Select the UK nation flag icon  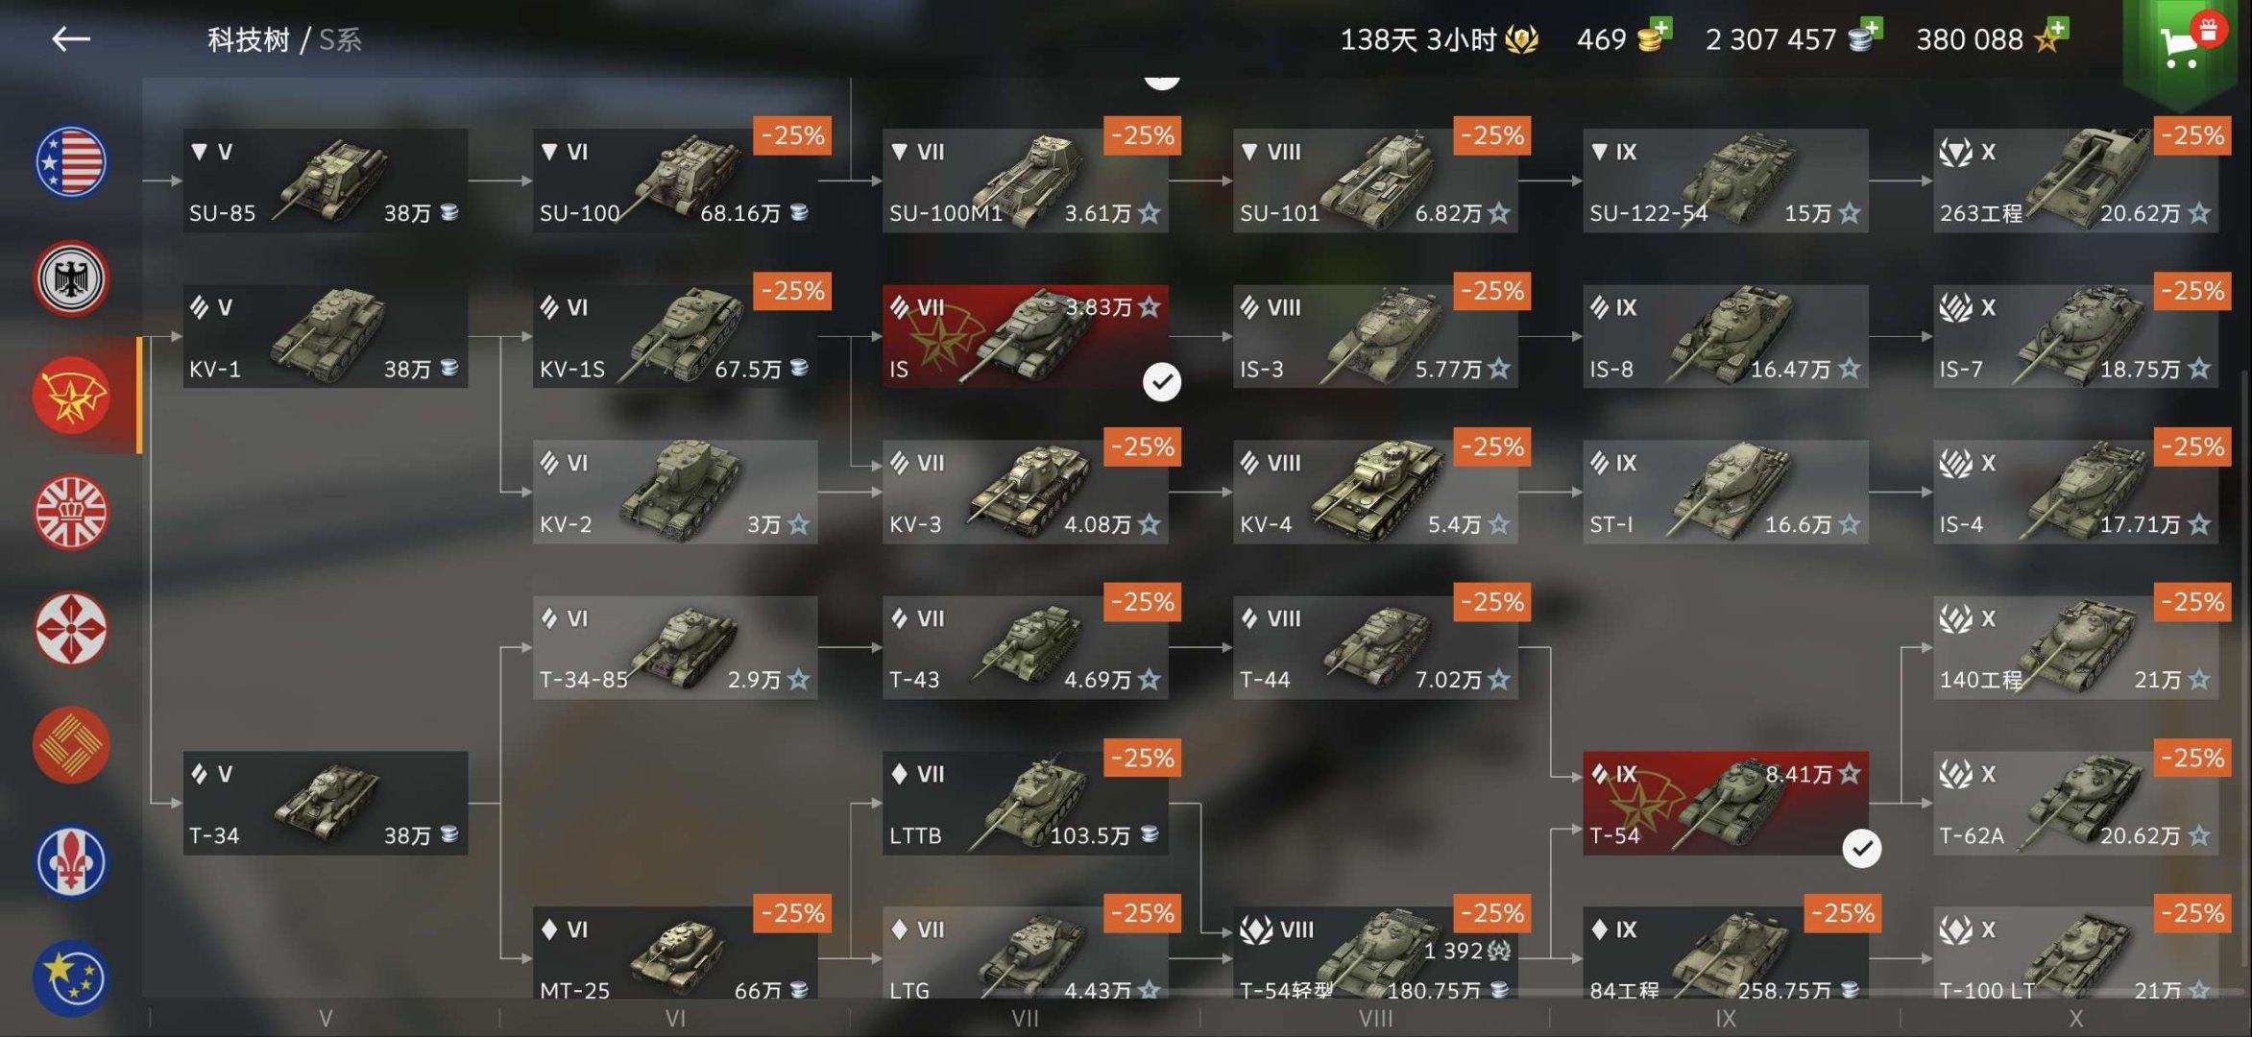tap(71, 513)
